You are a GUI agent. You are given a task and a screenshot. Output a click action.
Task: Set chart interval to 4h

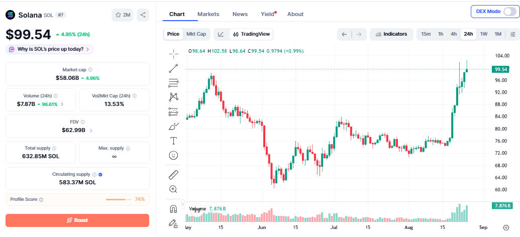[x=454, y=34]
